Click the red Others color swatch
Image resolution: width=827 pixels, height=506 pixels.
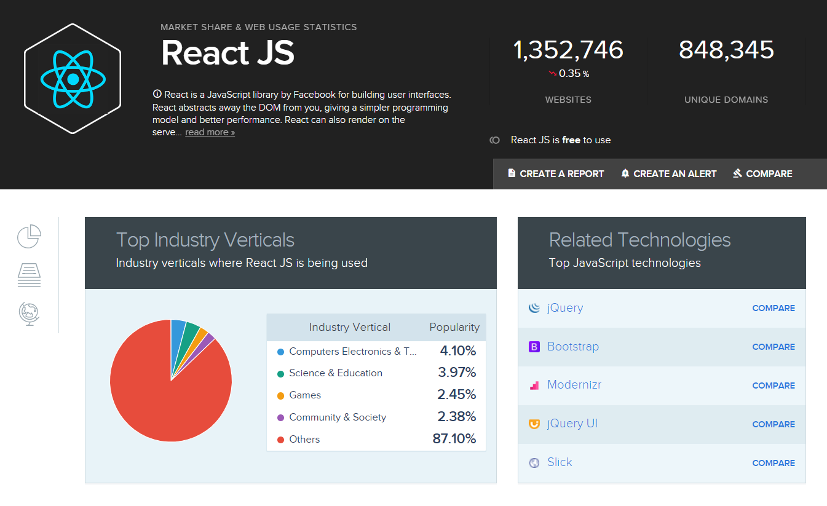point(282,439)
